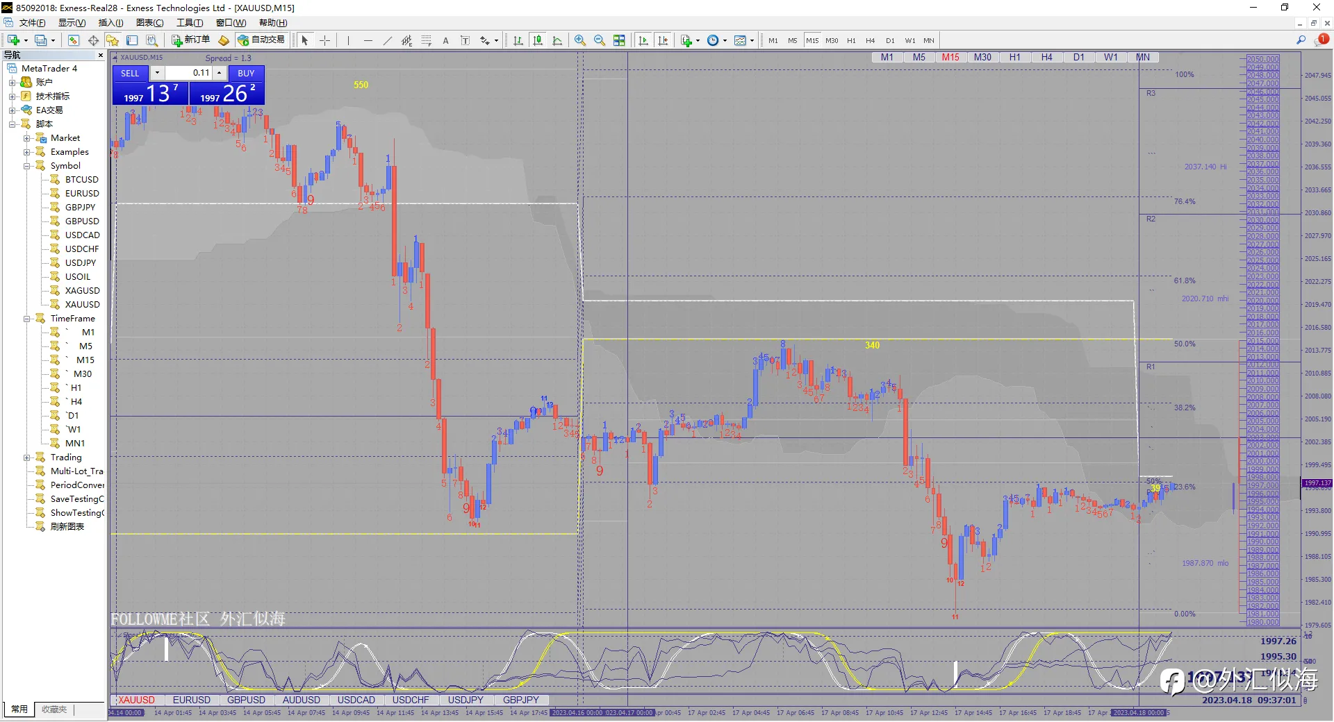Open a new chart from the toolbar
The image size is (1334, 722).
click(x=13, y=40)
